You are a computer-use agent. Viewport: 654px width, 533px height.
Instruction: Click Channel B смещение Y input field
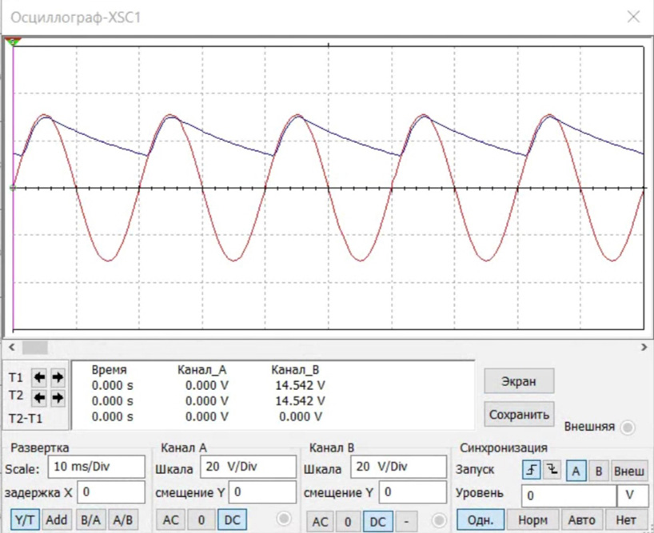point(413,492)
